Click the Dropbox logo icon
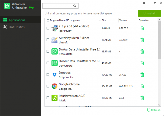This screenshot has height=116, width=165. pos(54,75)
